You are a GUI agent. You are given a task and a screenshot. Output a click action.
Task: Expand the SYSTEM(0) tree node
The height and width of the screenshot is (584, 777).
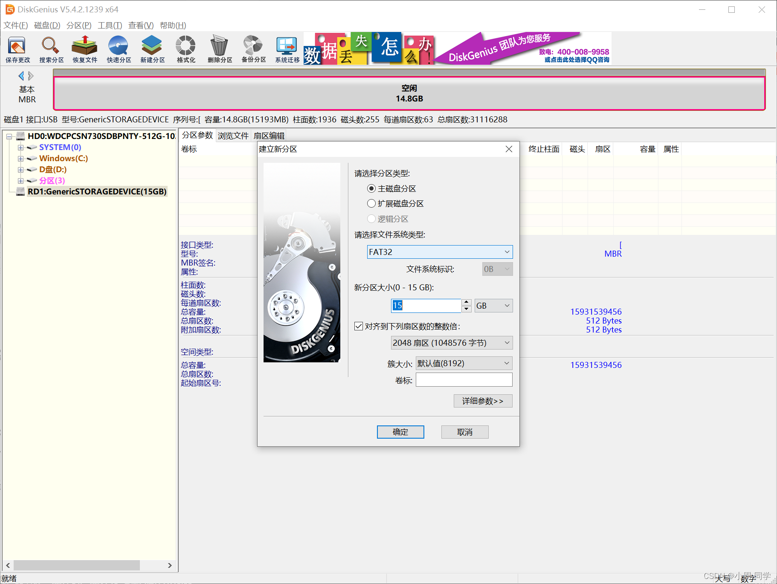tap(20, 147)
